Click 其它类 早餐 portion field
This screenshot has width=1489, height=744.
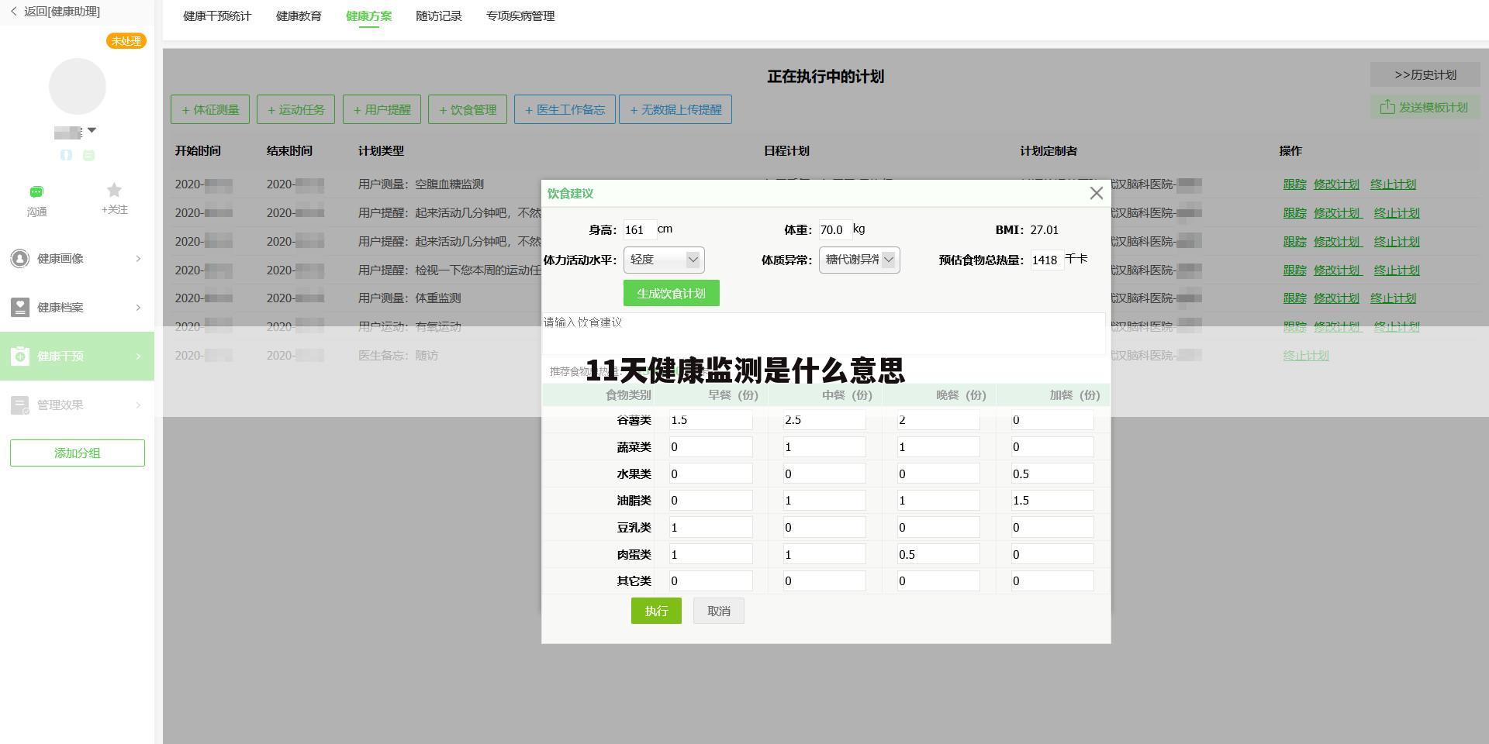point(710,580)
